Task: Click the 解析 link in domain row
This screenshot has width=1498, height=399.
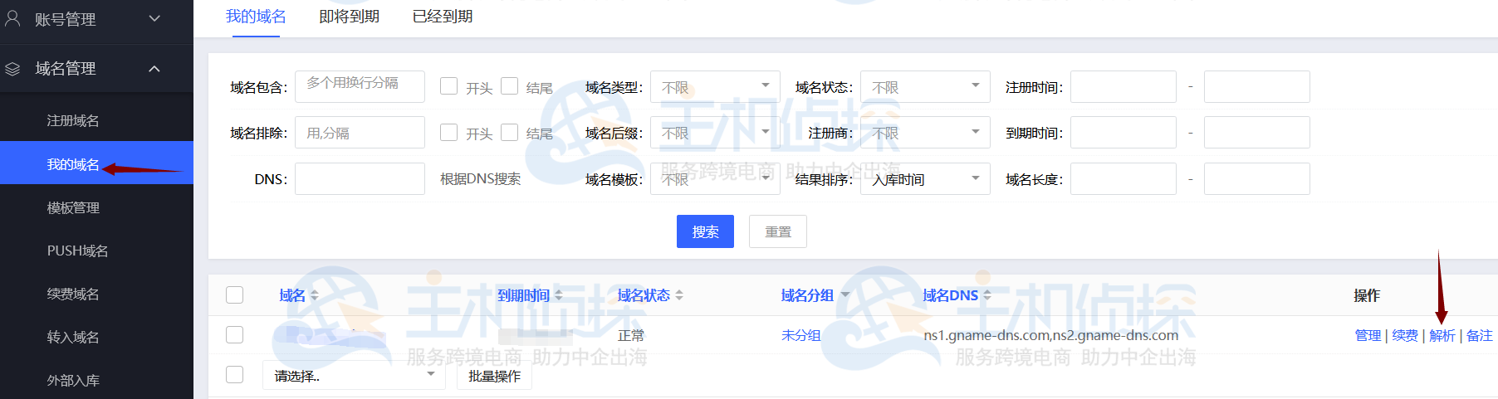Action: 1442,335
